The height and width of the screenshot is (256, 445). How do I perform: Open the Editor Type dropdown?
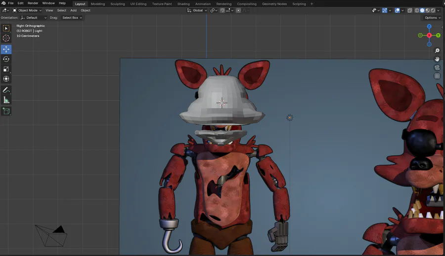tap(5, 10)
